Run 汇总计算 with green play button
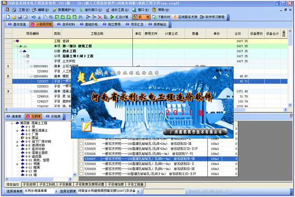 coord(120,17)
